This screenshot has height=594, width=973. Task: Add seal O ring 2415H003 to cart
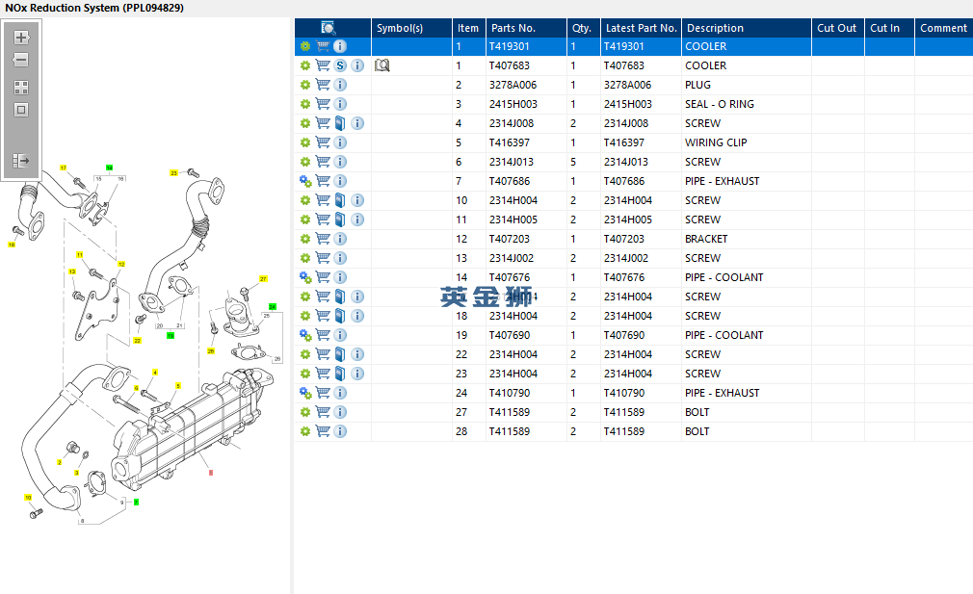tap(323, 104)
